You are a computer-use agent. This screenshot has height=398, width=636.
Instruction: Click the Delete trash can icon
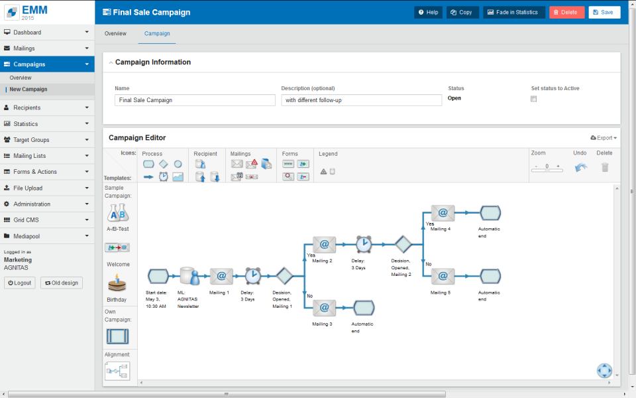click(605, 167)
